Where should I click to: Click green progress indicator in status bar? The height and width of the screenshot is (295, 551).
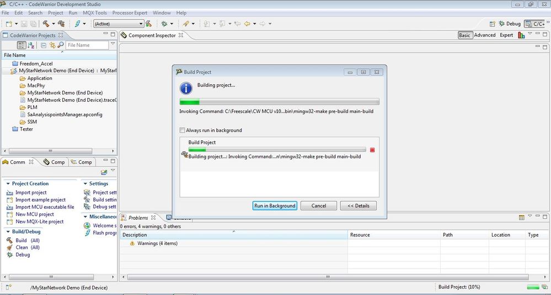pyautogui.click(x=533, y=287)
